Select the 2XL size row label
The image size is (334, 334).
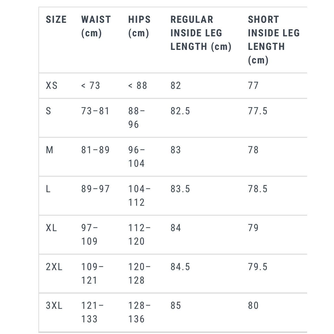(54, 267)
